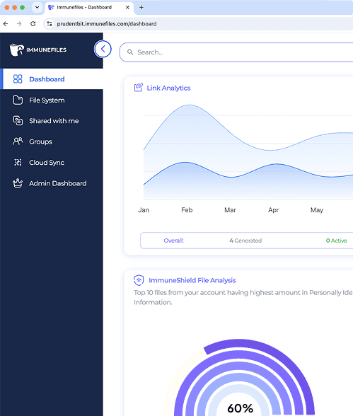Go to Shared with me

tap(52, 121)
